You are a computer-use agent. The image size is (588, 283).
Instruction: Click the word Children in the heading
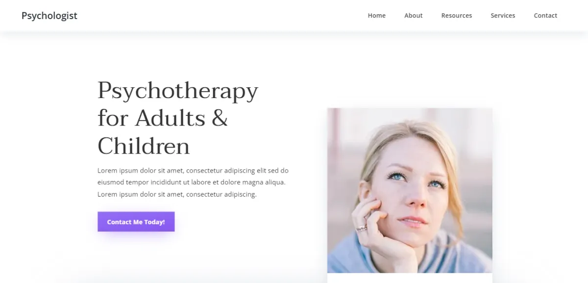[x=144, y=146]
